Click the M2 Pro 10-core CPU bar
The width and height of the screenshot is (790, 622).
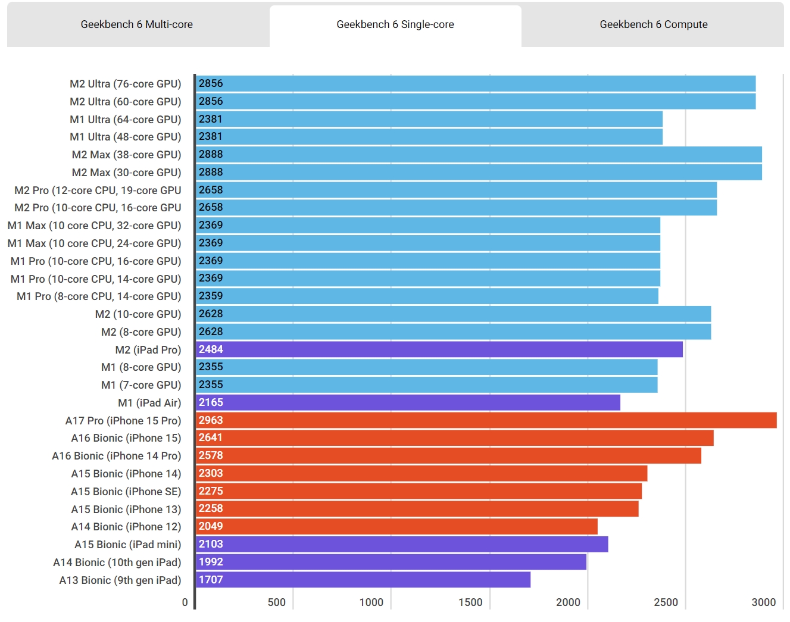coord(456,207)
